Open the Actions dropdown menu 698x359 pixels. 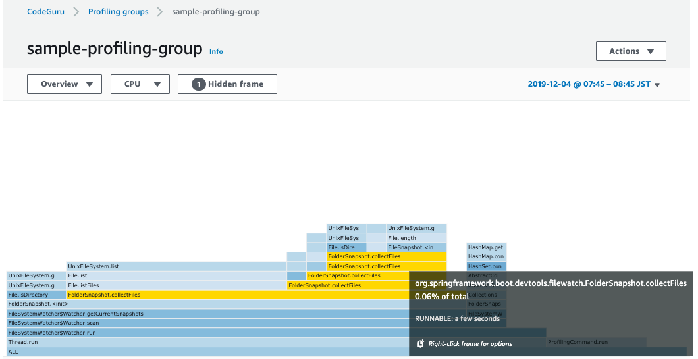coord(630,51)
